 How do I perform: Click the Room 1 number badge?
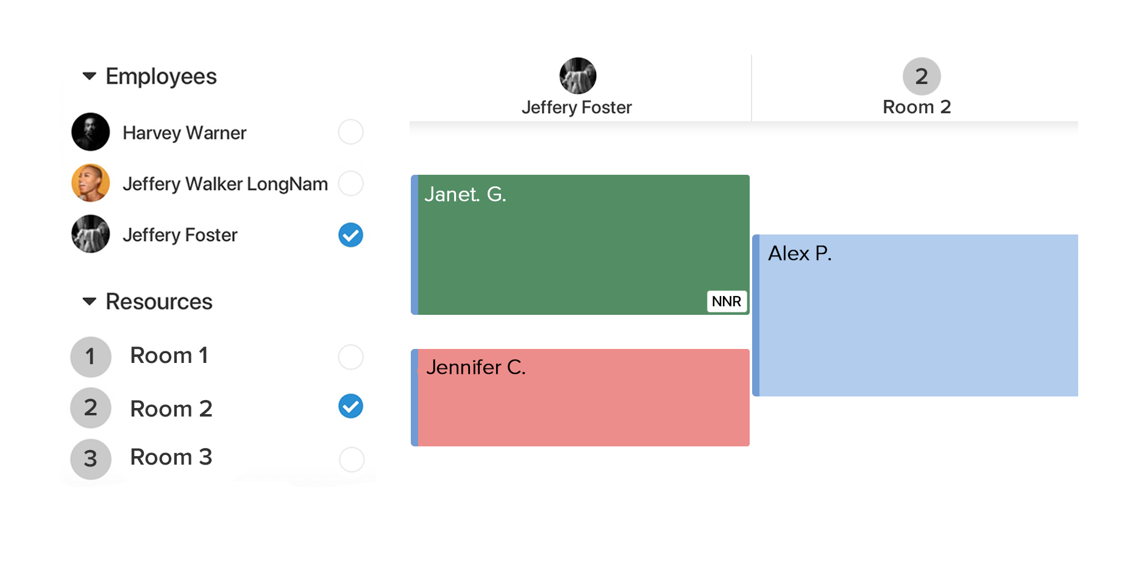(x=91, y=357)
